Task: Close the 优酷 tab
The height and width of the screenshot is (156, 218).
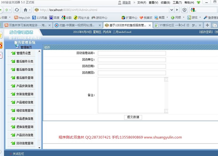Action: tap(100, 25)
